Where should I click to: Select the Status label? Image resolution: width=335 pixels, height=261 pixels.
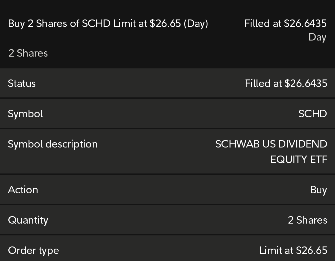tap(22, 83)
